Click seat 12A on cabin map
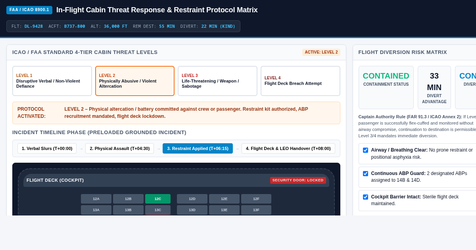The width and height of the screenshot is (476, 250). [96, 199]
